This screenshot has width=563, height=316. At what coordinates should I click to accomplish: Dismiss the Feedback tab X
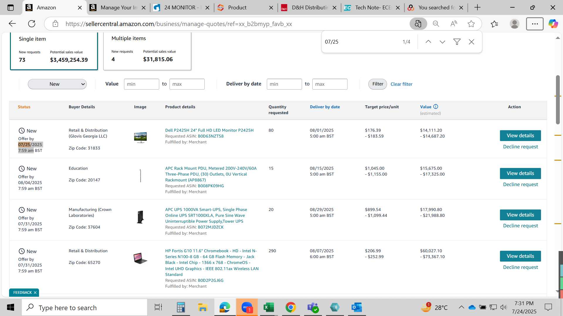pos(35,293)
